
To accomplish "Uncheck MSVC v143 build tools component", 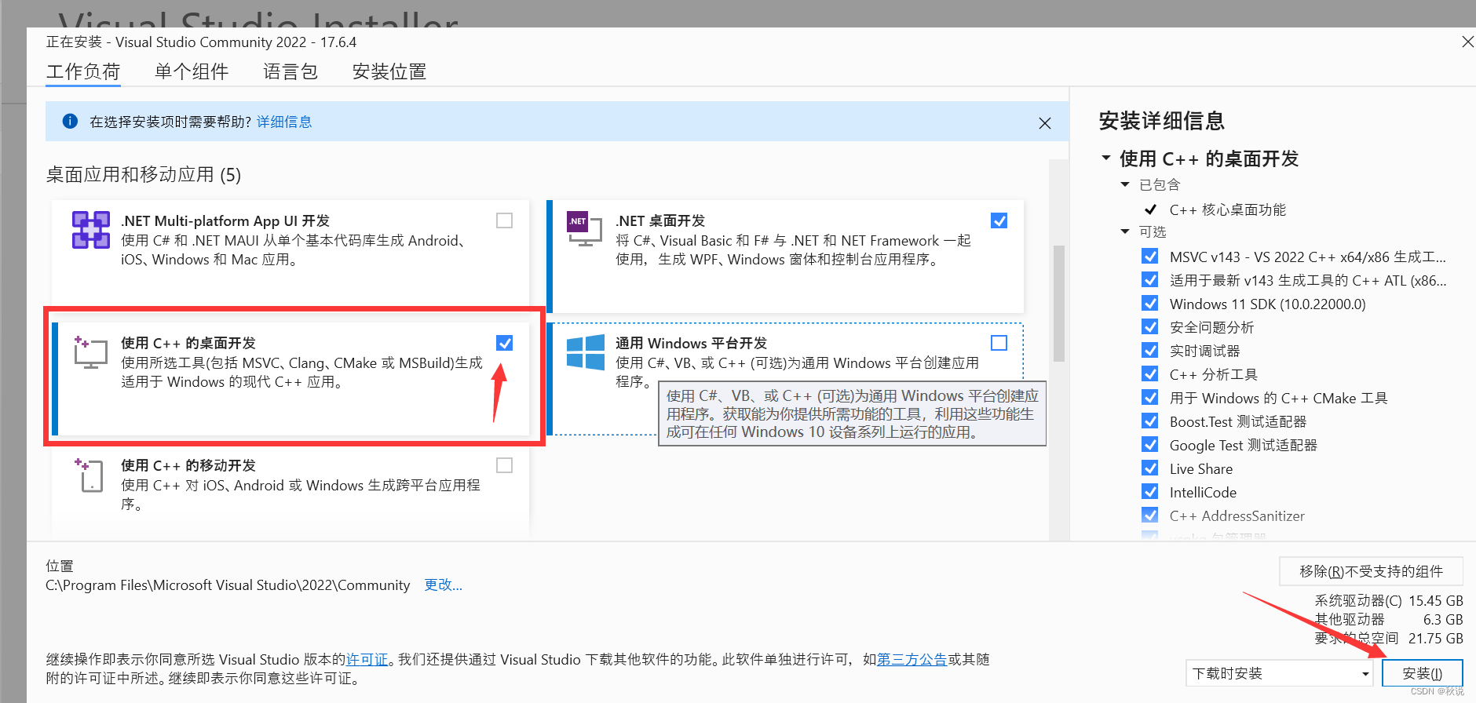I will (x=1150, y=257).
